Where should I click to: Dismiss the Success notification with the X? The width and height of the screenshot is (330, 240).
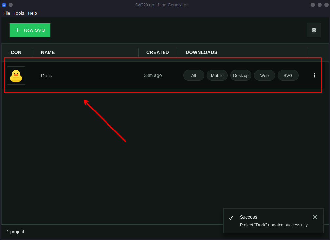coord(315,217)
